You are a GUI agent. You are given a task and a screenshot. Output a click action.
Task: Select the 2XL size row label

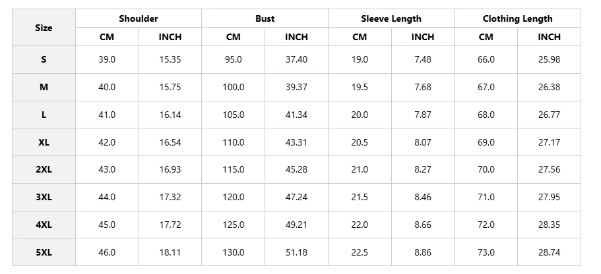(x=44, y=169)
